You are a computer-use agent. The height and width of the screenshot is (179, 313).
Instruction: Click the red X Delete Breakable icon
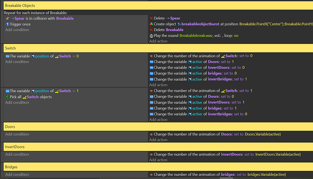click(x=152, y=30)
